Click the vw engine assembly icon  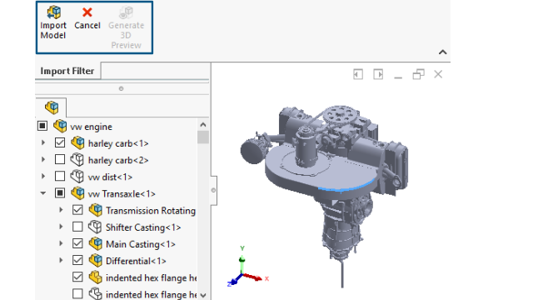tap(60, 126)
